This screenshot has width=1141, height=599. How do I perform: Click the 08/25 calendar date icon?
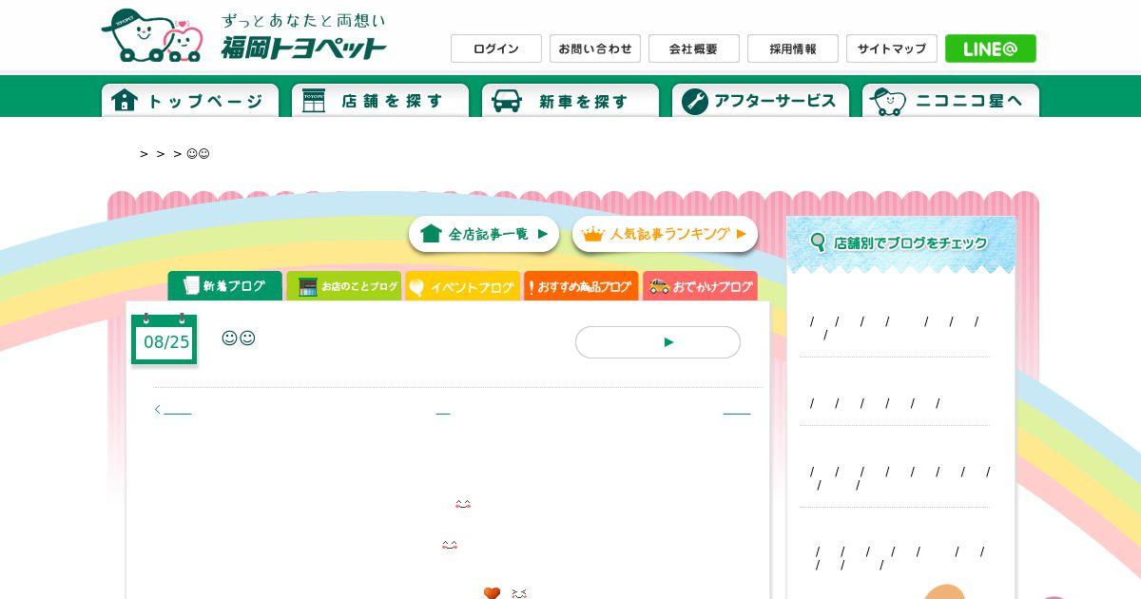pos(165,339)
